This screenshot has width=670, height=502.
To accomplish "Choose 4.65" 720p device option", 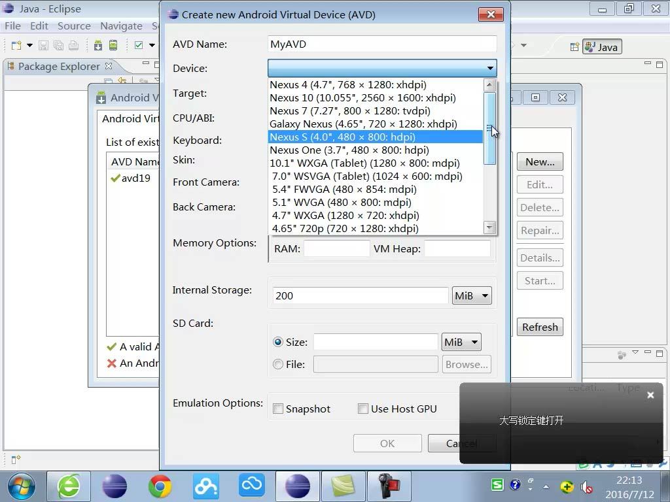I will point(375,228).
